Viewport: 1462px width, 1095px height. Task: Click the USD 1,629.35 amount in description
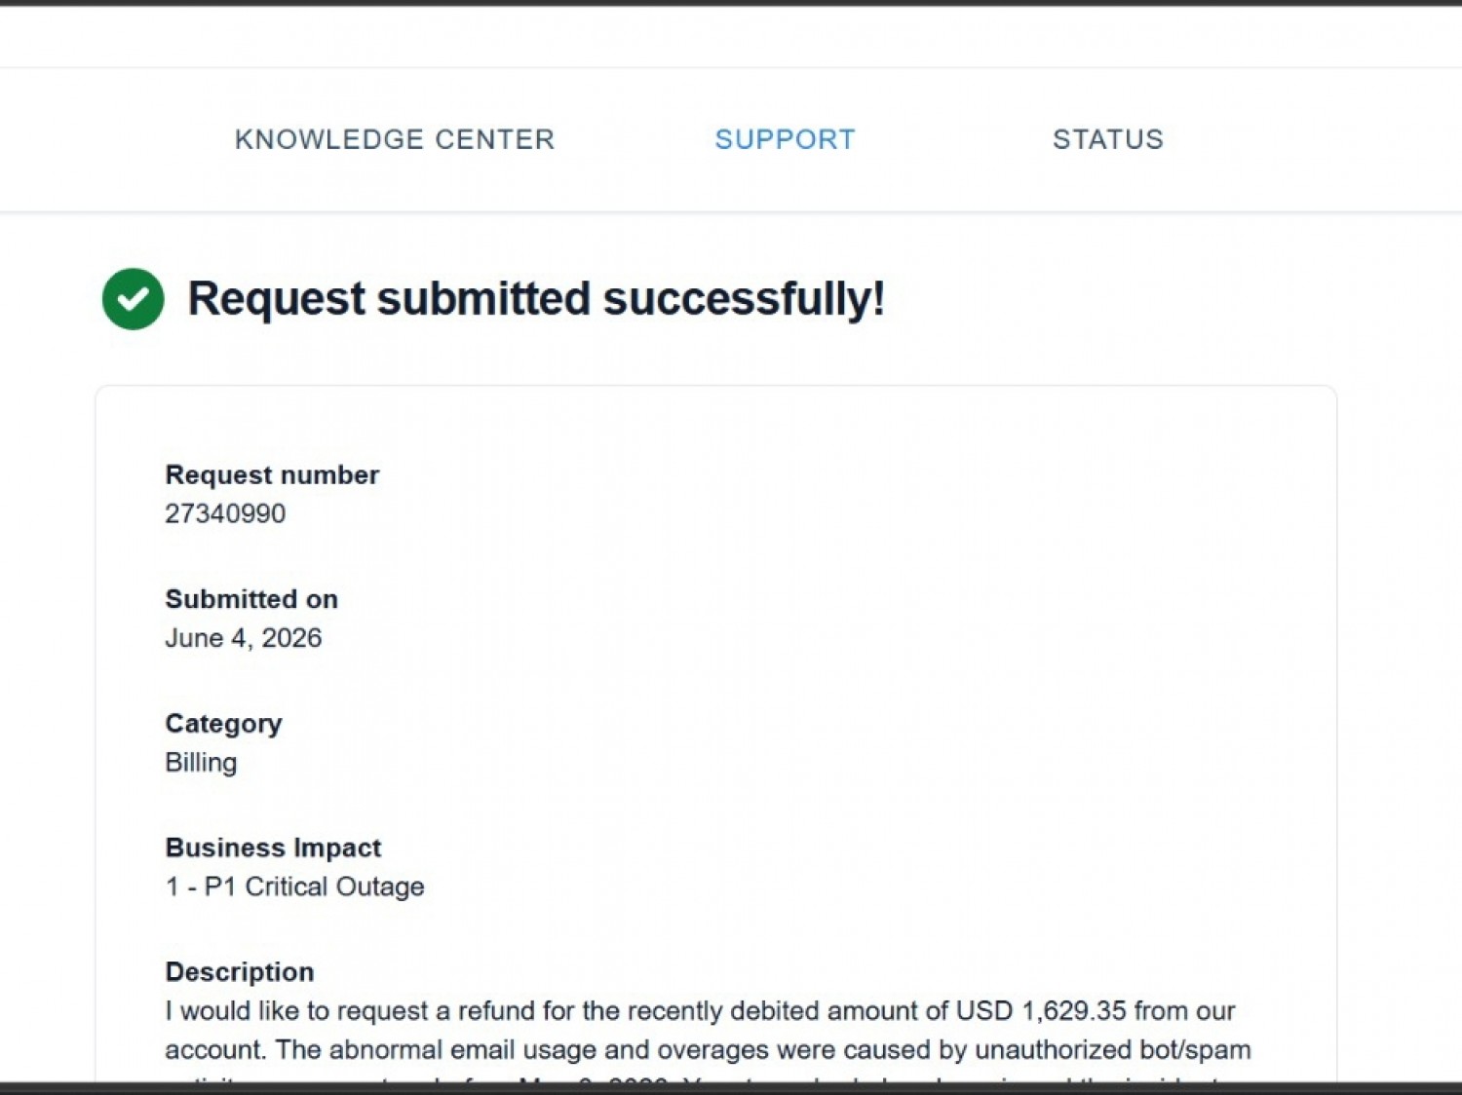click(1041, 1010)
